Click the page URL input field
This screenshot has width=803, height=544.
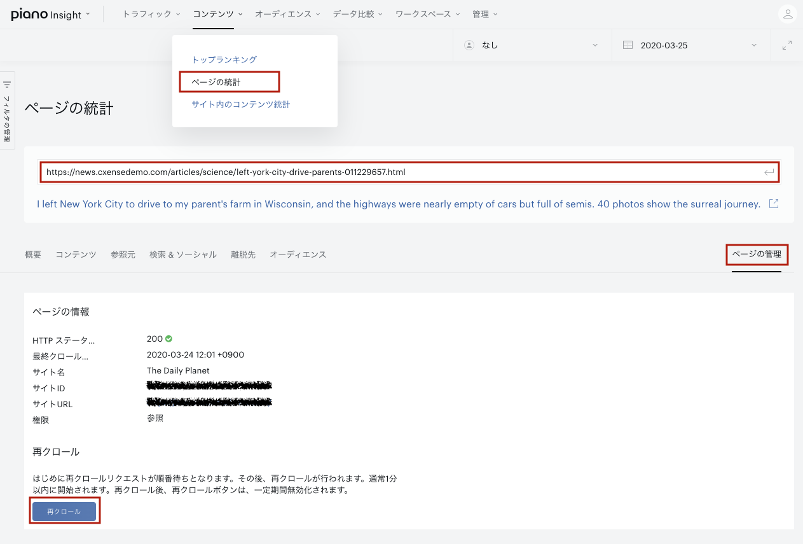pyautogui.click(x=409, y=172)
